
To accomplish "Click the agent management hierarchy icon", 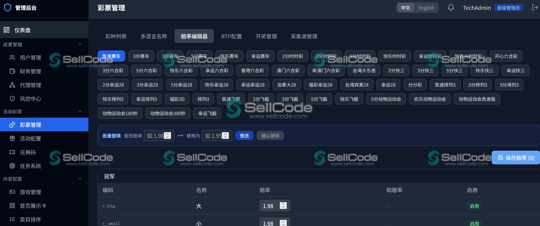I will point(12,85).
